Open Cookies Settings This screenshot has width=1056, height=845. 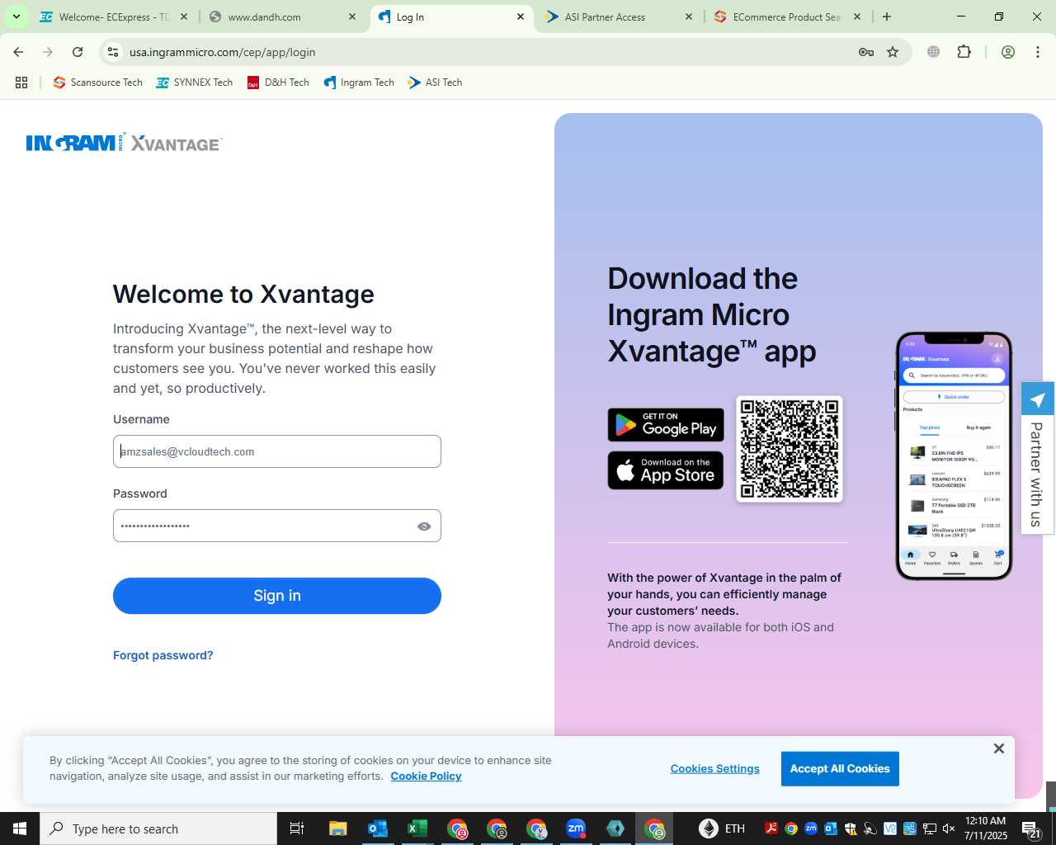tap(715, 768)
